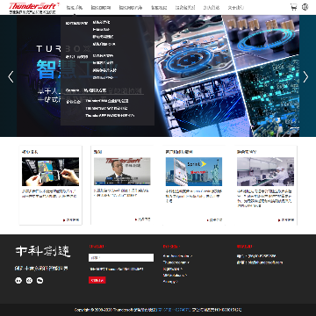The height and width of the screenshot is (316, 316).
Task: Open the fifth link in the footer links column
Action: (x=170, y=282)
